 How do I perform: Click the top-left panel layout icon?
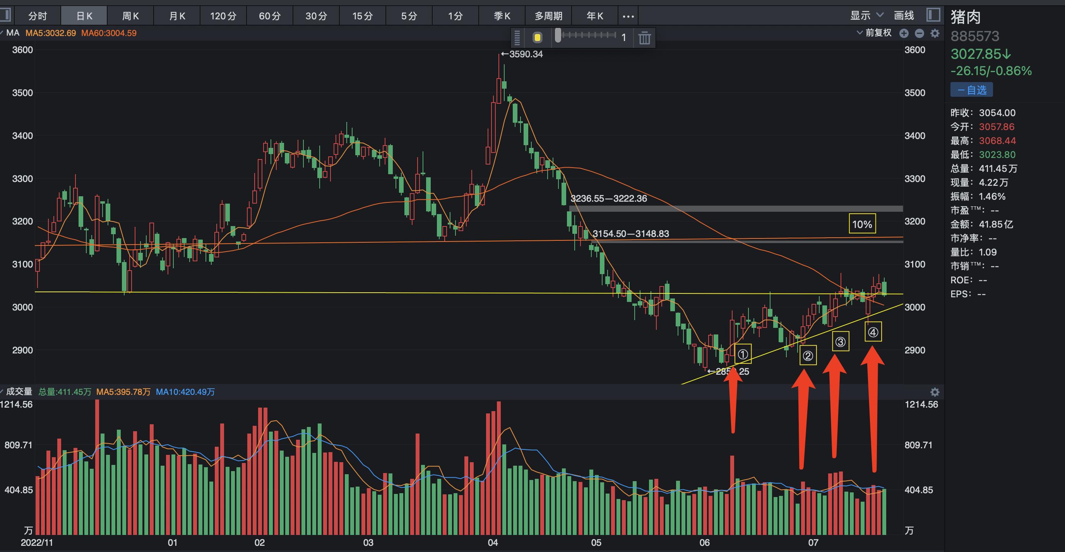[5, 15]
